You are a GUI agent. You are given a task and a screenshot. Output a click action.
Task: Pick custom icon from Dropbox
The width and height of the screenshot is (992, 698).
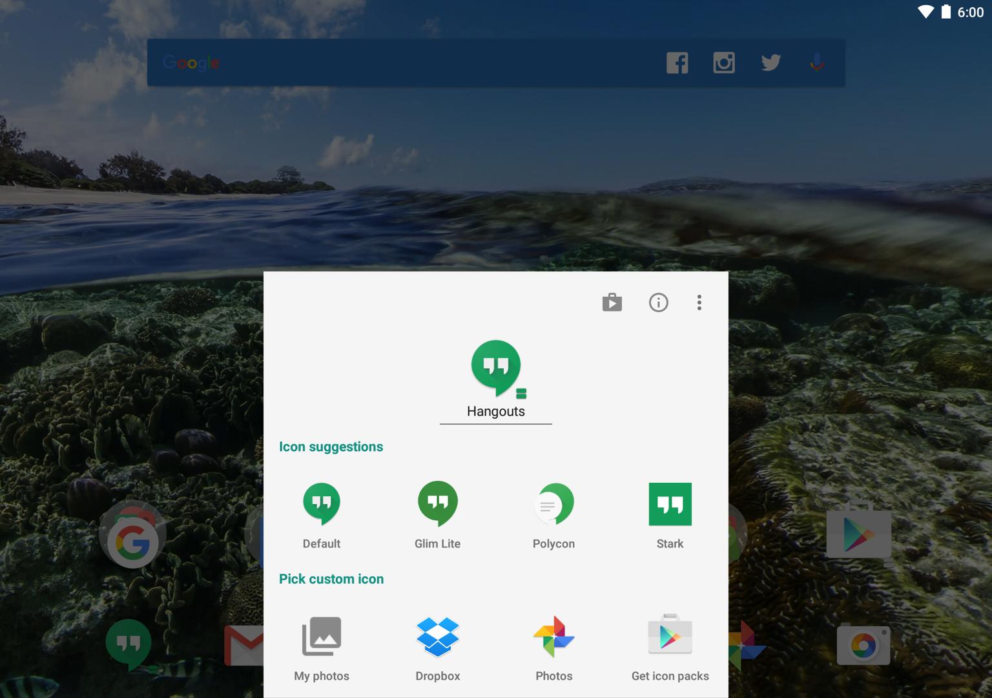438,648
